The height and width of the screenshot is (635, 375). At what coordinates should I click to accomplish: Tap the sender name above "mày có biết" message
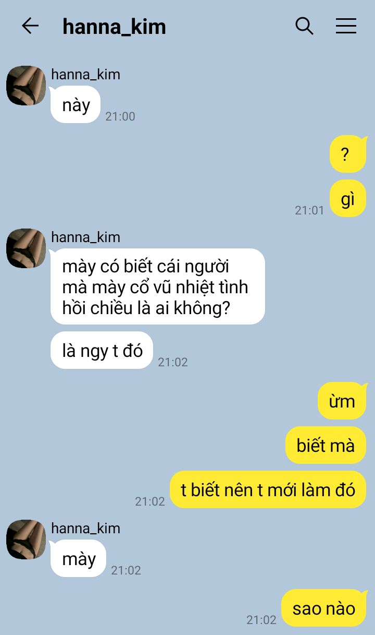pyautogui.click(x=85, y=237)
